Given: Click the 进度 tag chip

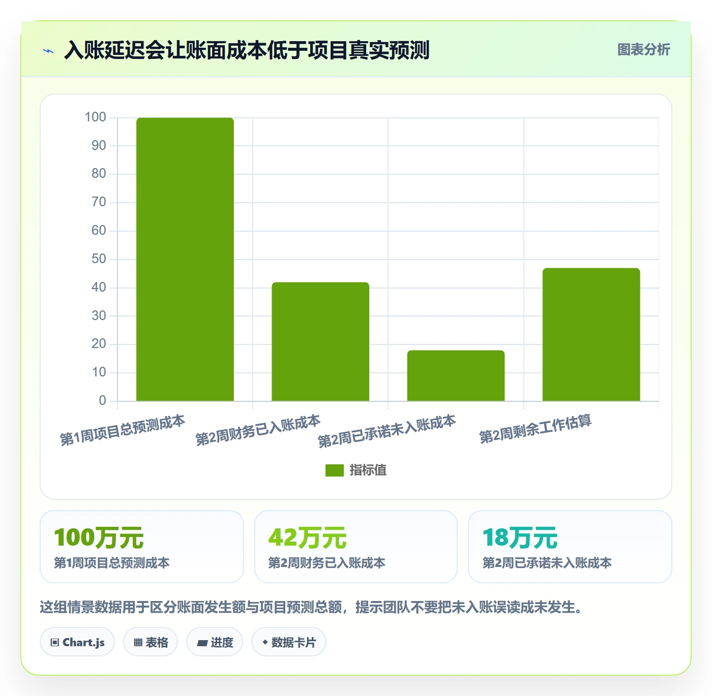Looking at the screenshot, I should [x=215, y=642].
